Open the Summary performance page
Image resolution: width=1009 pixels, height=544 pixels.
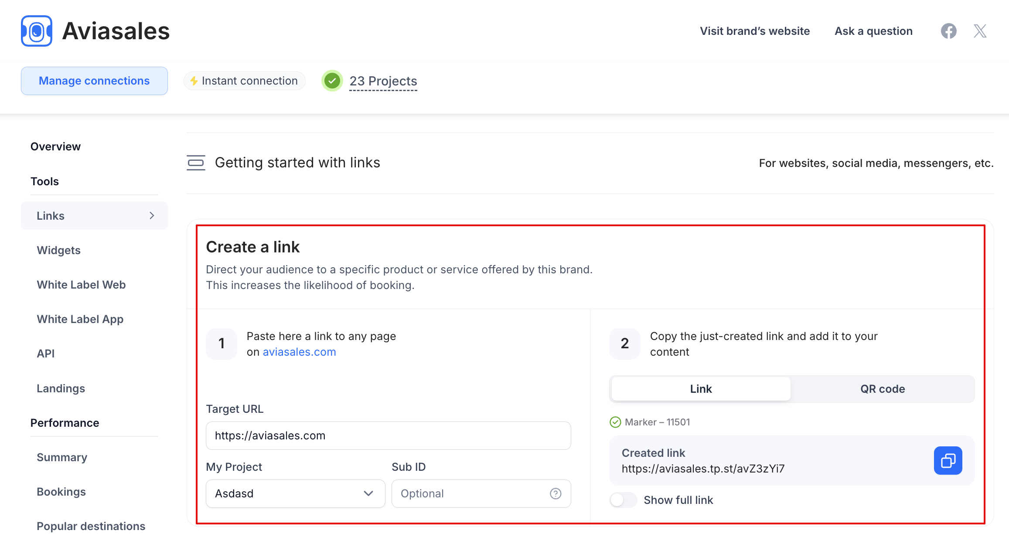tap(62, 457)
